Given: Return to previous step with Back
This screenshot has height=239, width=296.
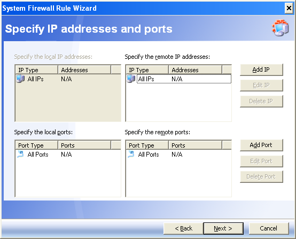Looking at the screenshot, I should 183,228.
